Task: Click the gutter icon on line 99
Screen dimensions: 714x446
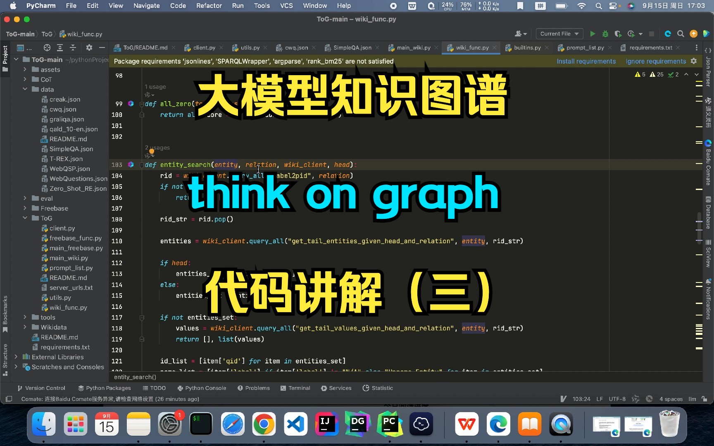Action: [x=131, y=104]
